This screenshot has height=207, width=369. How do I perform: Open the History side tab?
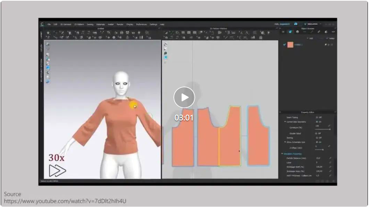click(41, 48)
